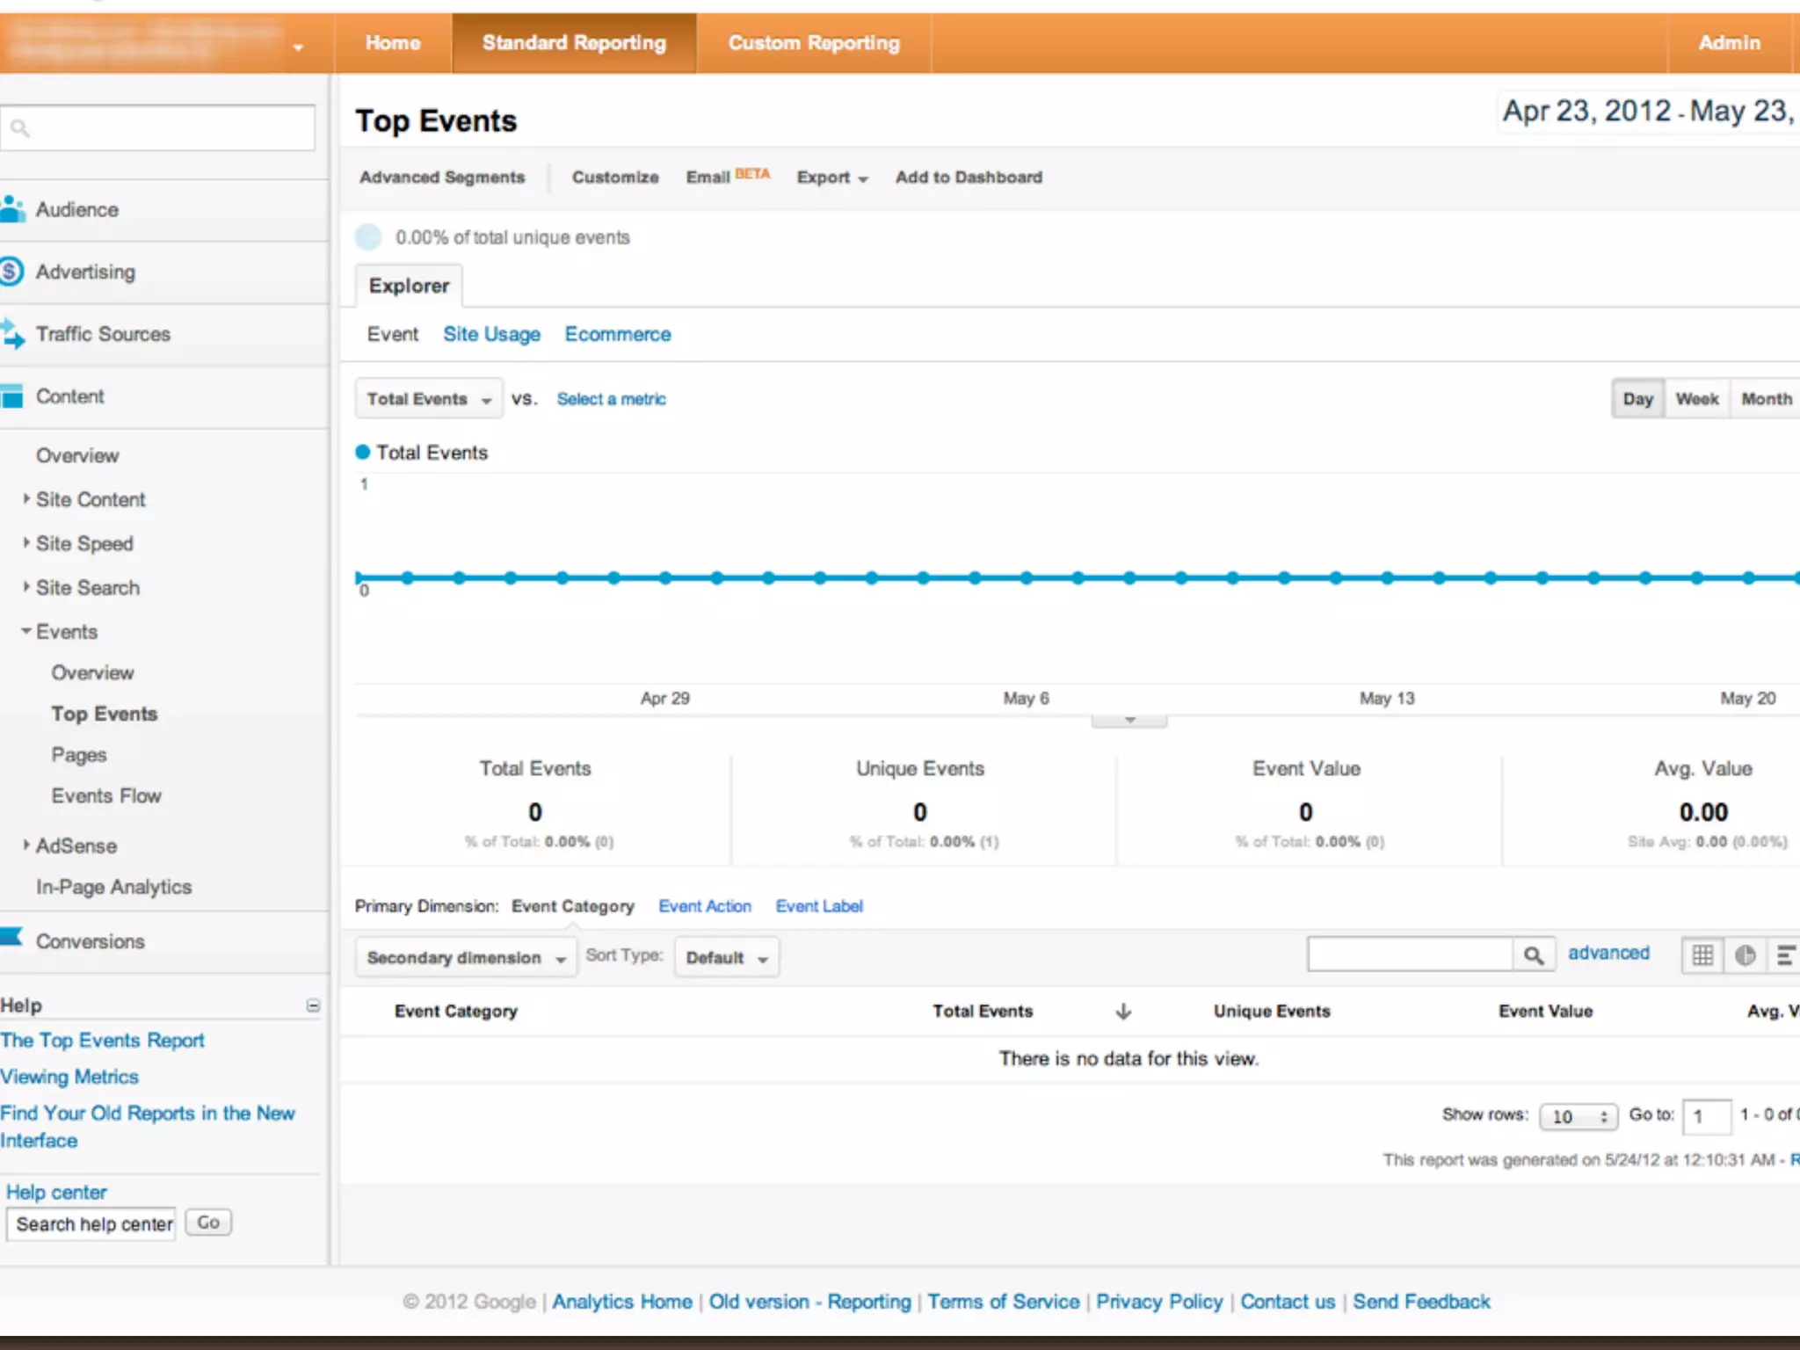Switch to the data table view icon
Viewport: 1800px width, 1350px height.
[x=1702, y=955]
